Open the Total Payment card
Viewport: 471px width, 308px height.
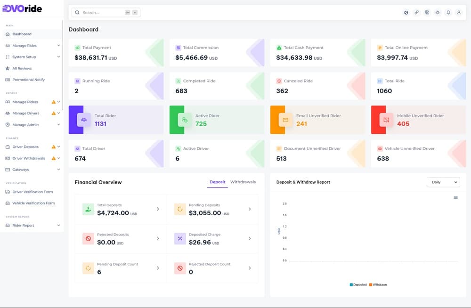[x=116, y=53]
